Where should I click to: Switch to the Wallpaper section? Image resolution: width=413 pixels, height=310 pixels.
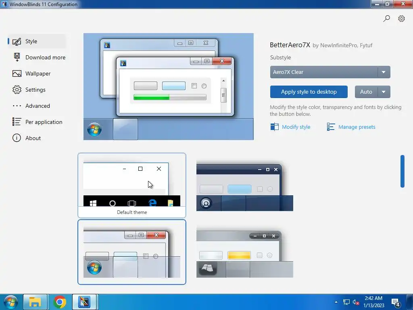pos(37,73)
